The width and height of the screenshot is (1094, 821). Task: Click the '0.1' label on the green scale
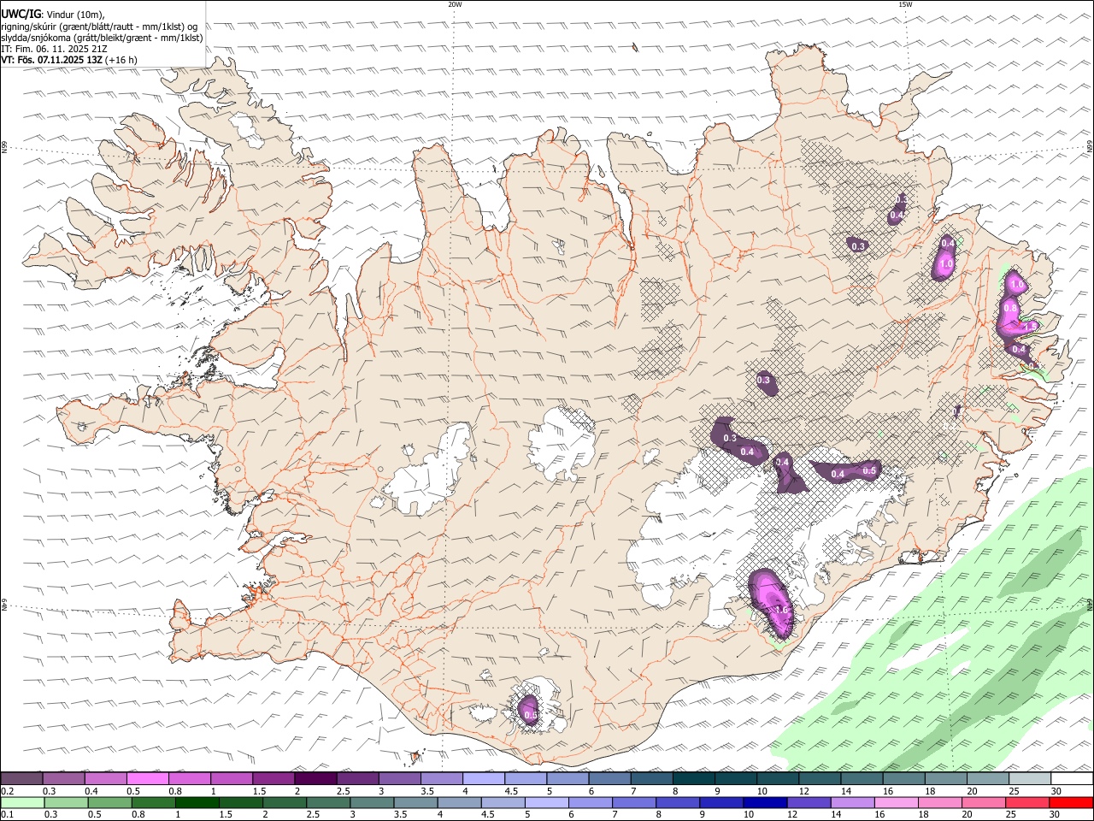click(8, 815)
